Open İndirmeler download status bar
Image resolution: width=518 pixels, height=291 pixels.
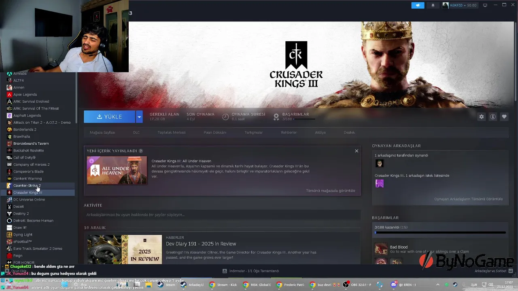251,271
